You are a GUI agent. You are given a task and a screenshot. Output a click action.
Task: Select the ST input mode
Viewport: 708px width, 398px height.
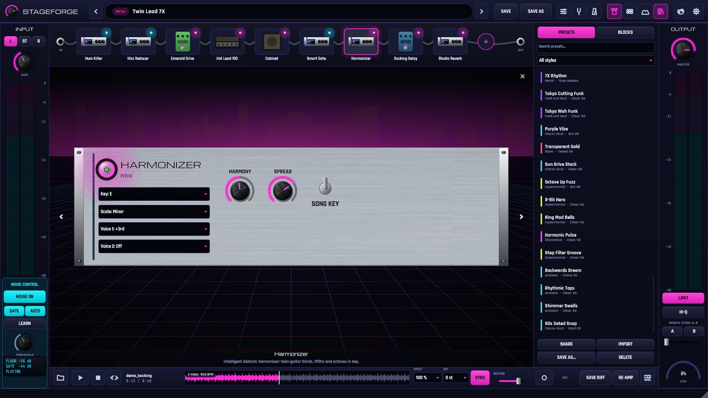point(25,41)
